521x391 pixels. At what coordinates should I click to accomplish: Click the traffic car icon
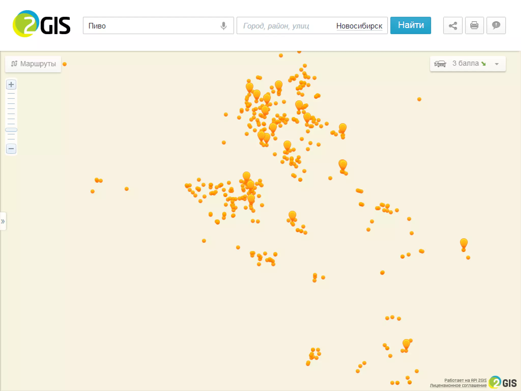[440, 64]
